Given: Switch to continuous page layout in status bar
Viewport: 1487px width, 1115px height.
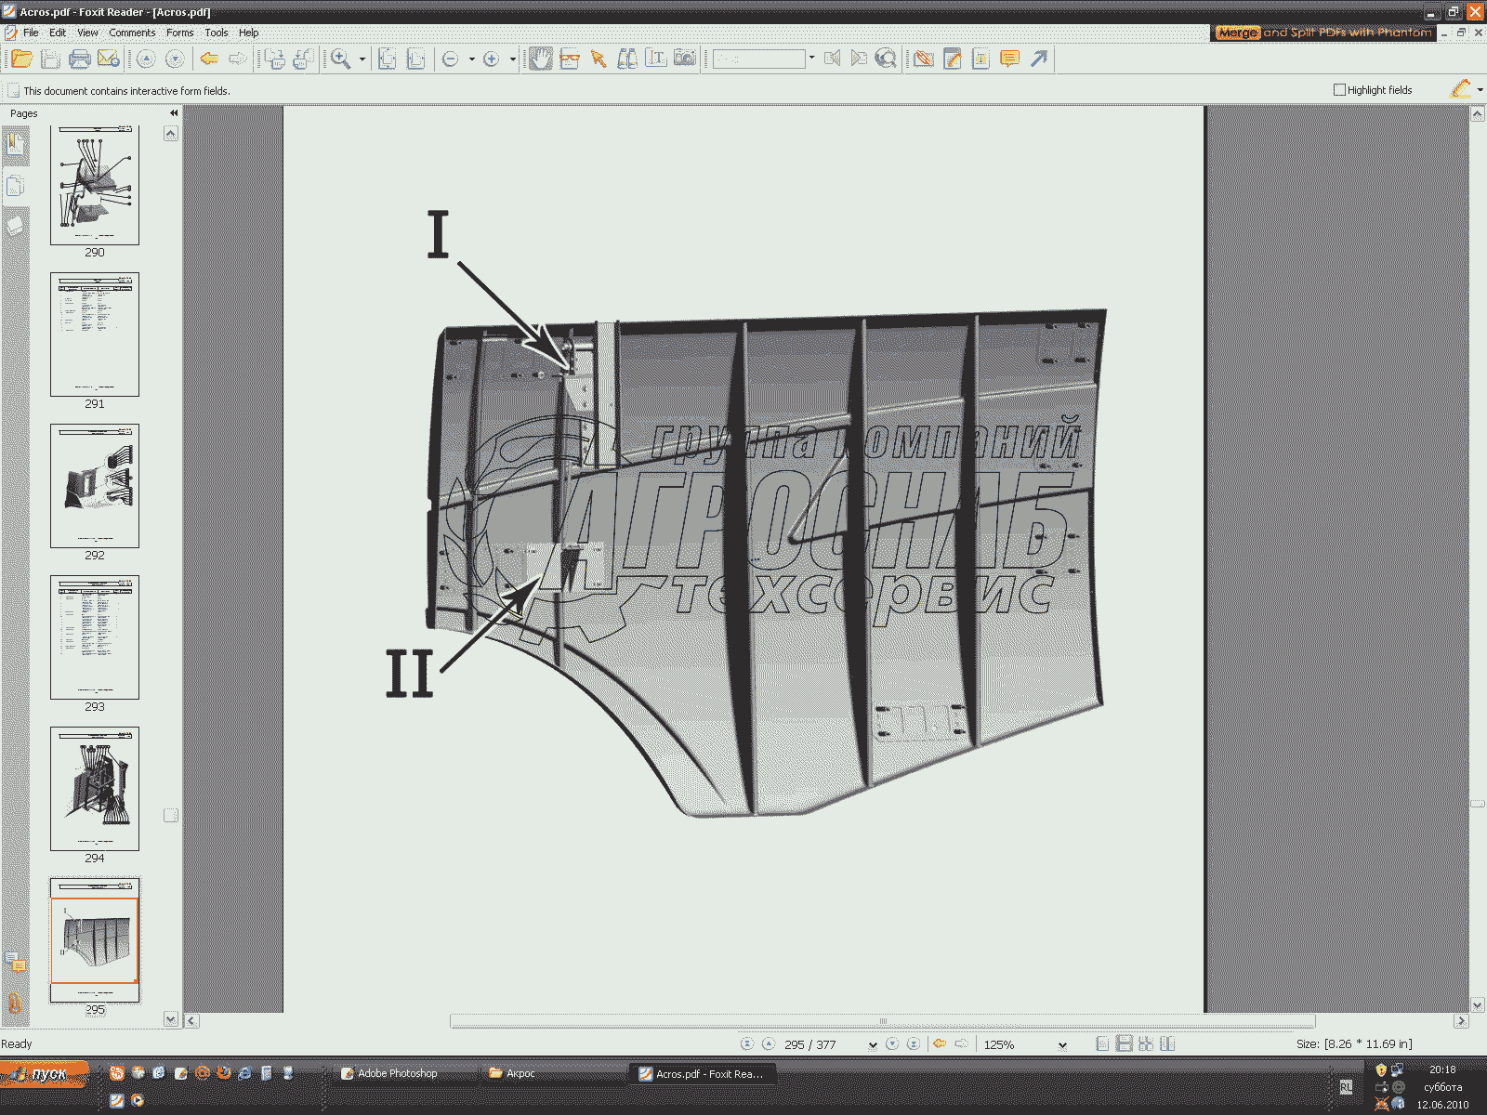Looking at the screenshot, I should (1124, 1044).
